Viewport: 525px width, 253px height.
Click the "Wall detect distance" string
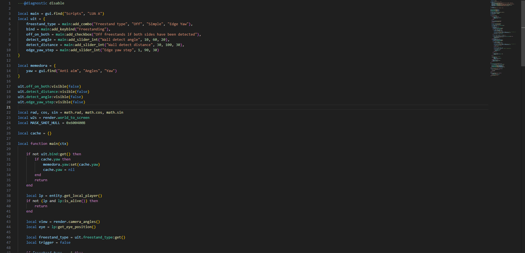[x=129, y=45]
